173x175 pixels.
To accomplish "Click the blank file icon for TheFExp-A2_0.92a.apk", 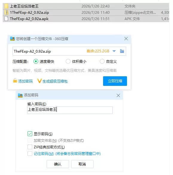I will (6, 19).
